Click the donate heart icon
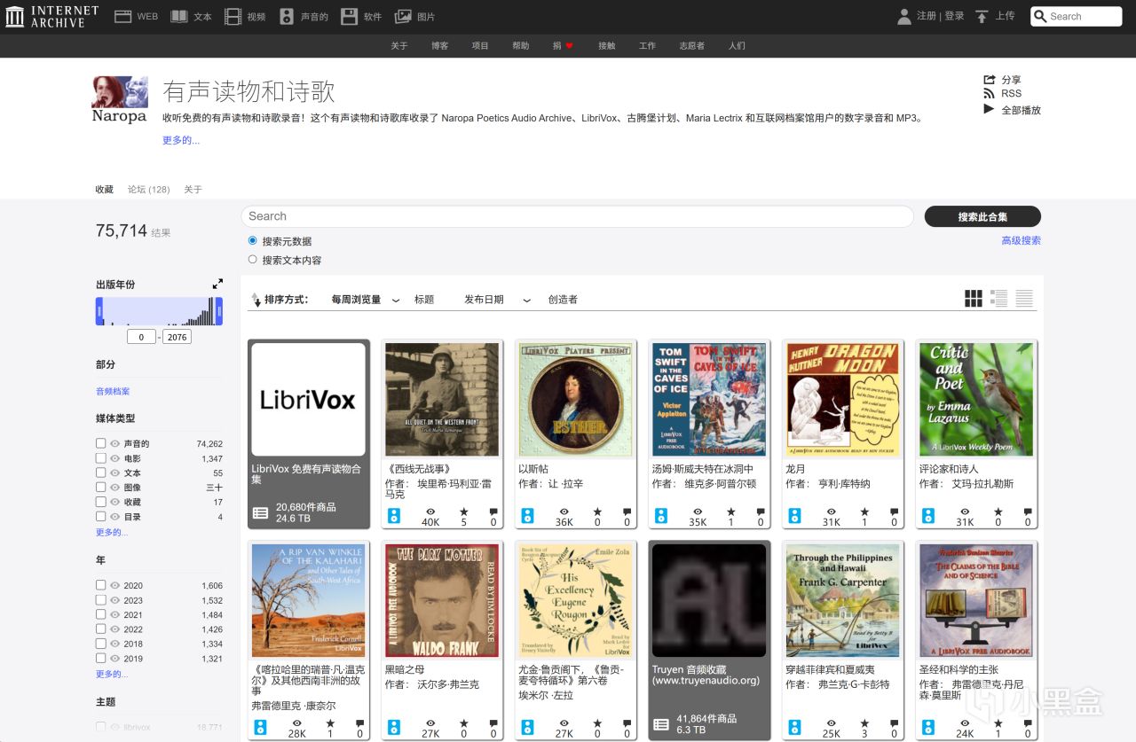The height and width of the screenshot is (742, 1136). pyautogui.click(x=570, y=46)
